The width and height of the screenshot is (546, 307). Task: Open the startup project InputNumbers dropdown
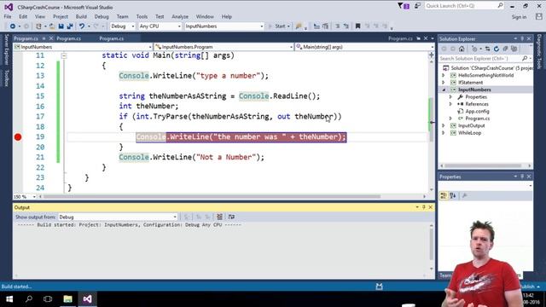(224, 26)
